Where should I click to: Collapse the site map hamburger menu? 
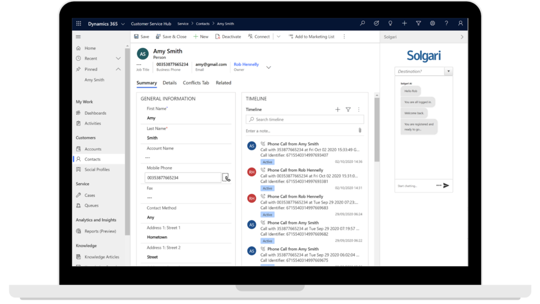tap(78, 37)
